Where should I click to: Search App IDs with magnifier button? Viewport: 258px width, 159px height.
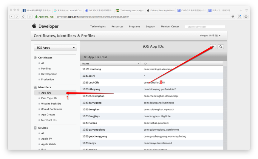pos(221,47)
